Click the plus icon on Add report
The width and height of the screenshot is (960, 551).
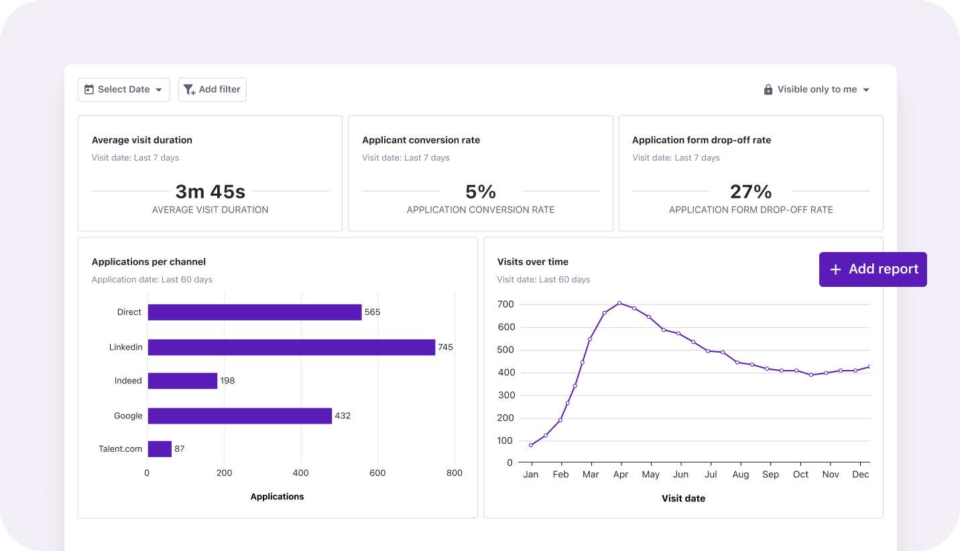(x=835, y=269)
